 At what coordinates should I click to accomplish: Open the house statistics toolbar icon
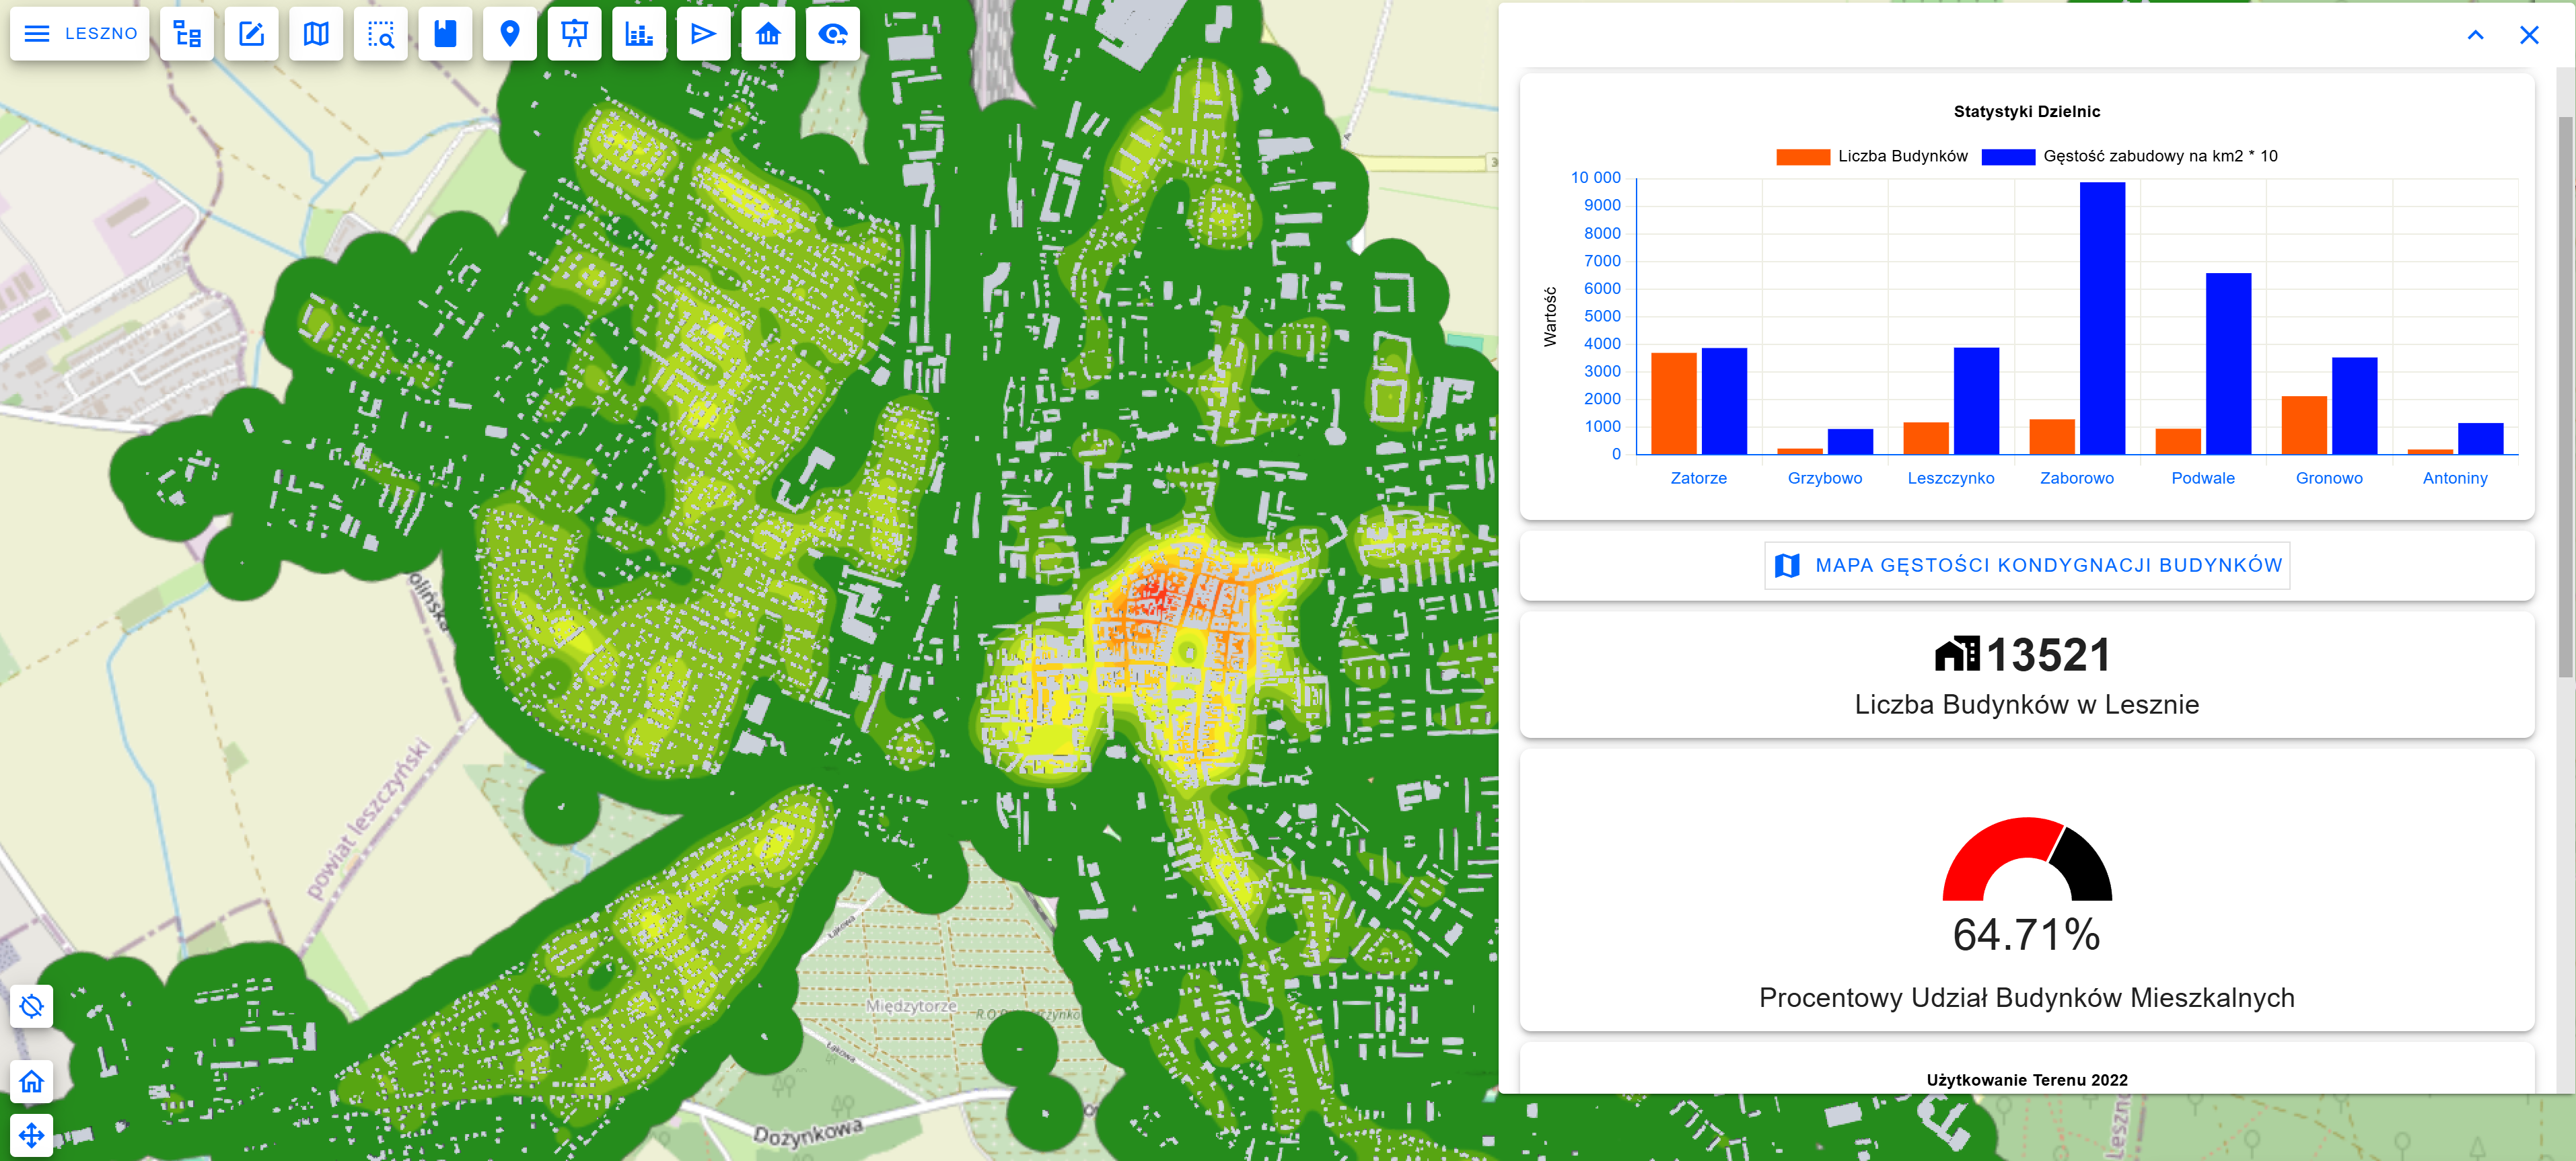(768, 34)
